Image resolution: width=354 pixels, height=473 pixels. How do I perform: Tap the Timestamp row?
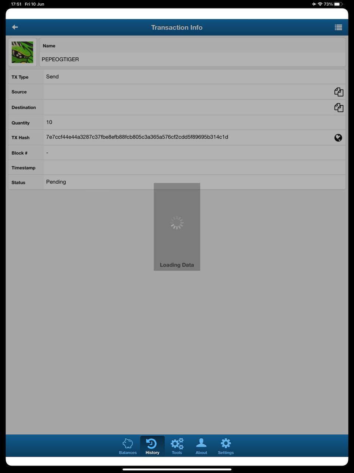tap(177, 167)
